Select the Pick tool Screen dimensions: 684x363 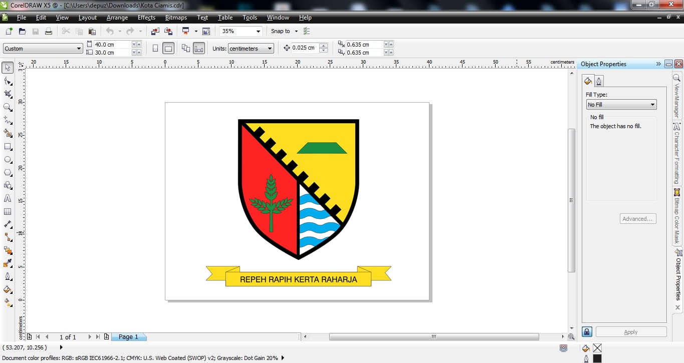(8, 67)
